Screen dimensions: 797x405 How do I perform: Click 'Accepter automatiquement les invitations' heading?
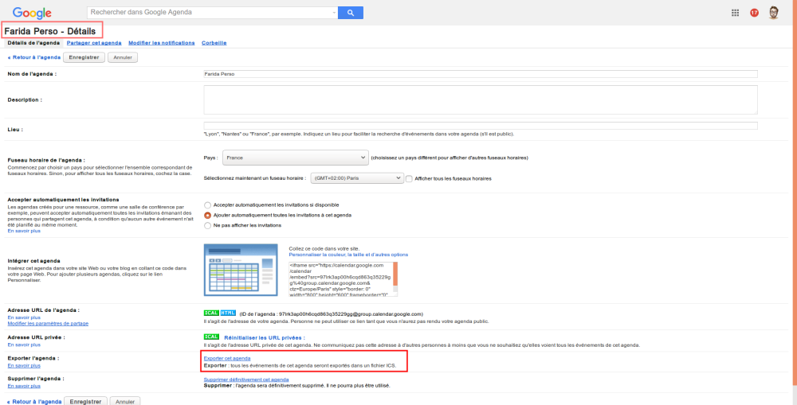tap(64, 200)
